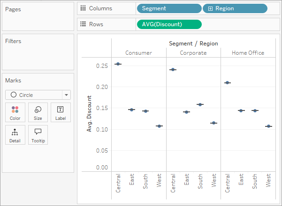Click the Home Office segment header

(248, 53)
